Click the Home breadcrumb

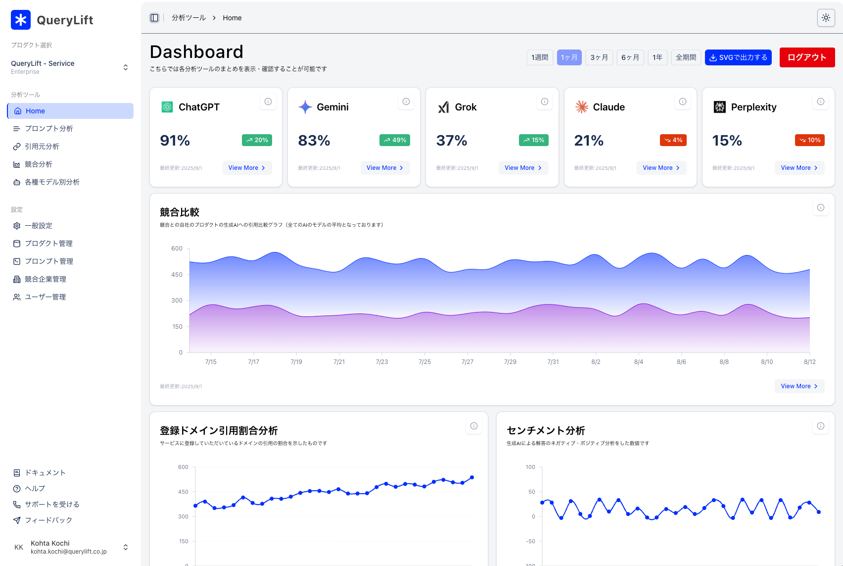(x=232, y=18)
